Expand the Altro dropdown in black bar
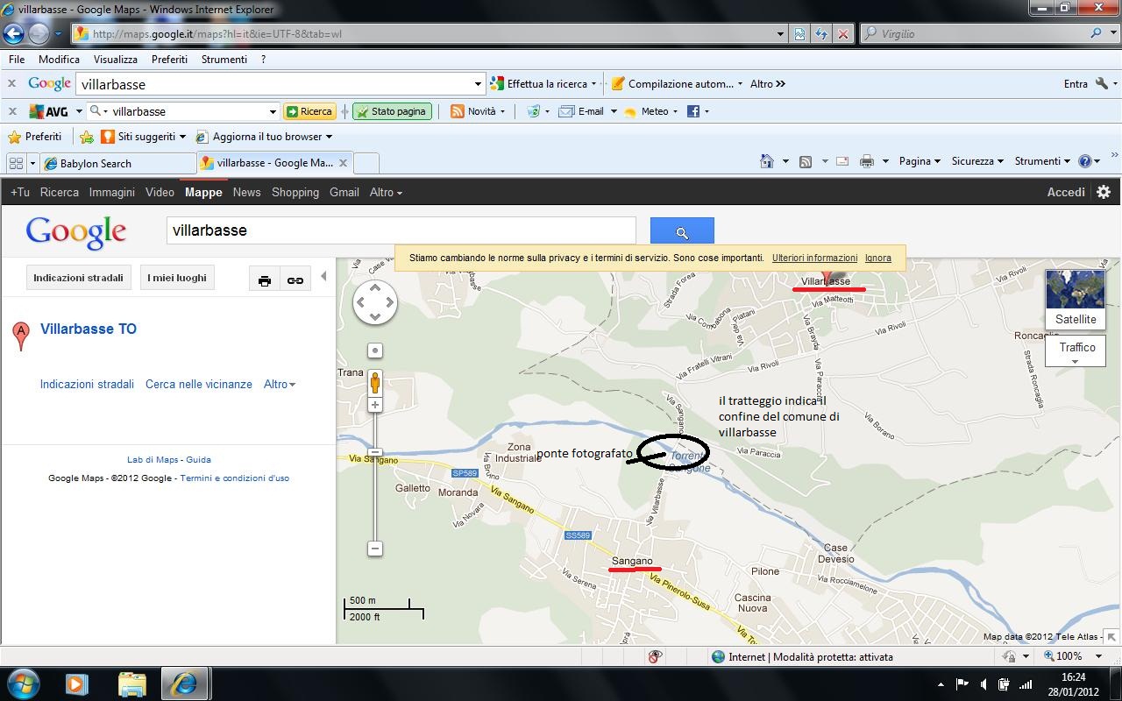Screen dimensions: 1122x701 [386, 192]
